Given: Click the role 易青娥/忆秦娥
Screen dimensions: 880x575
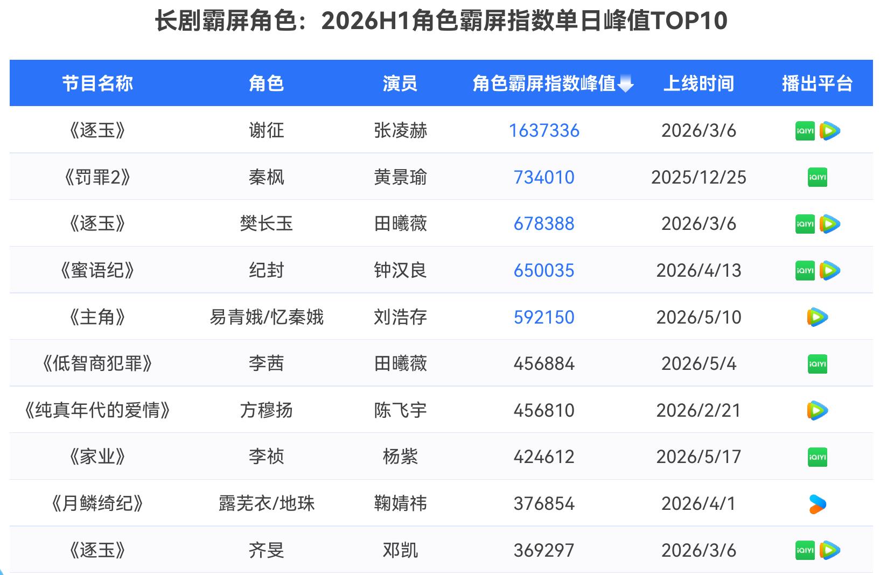Looking at the screenshot, I should [266, 317].
